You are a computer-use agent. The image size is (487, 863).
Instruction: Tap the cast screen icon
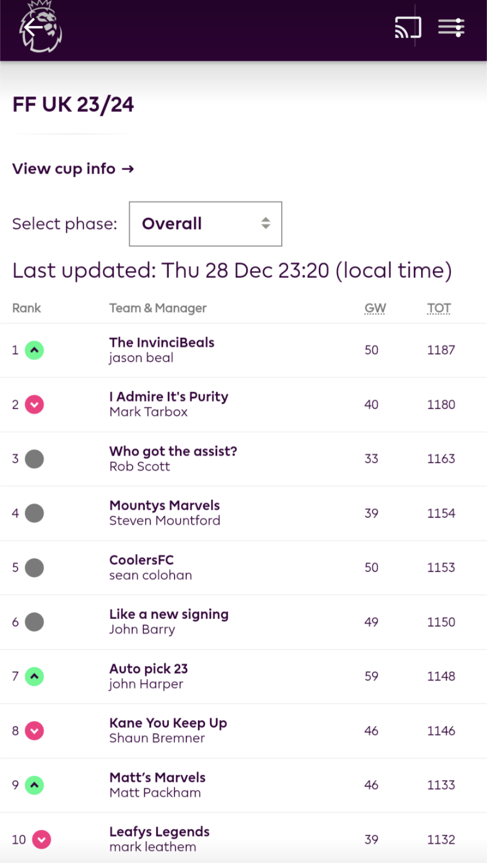coord(408,28)
